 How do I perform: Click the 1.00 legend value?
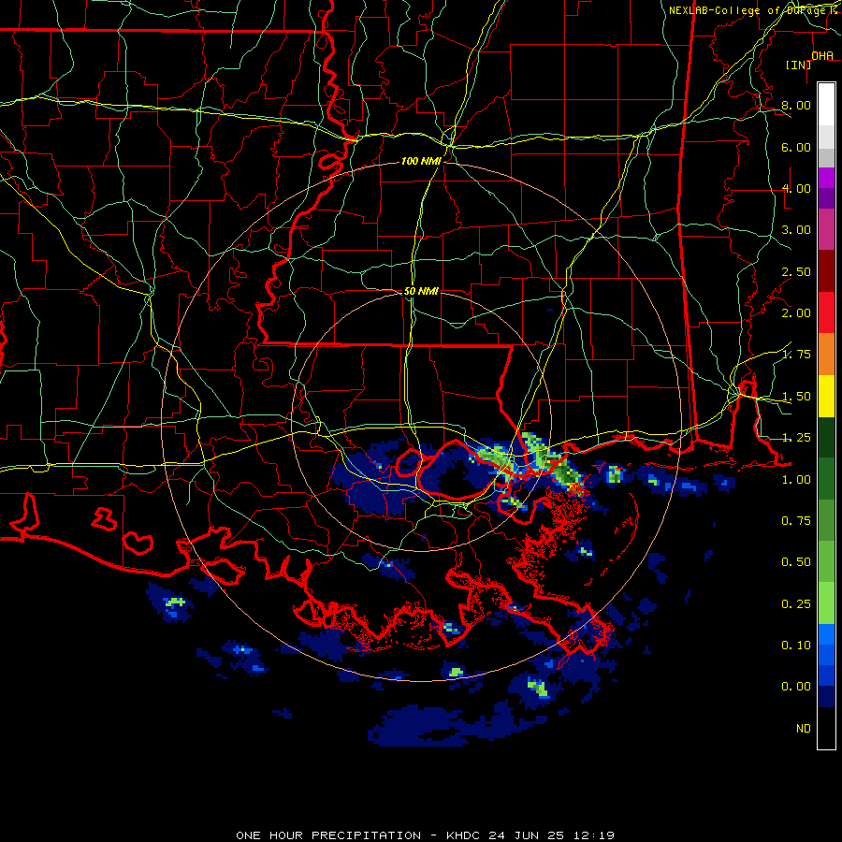coord(796,480)
